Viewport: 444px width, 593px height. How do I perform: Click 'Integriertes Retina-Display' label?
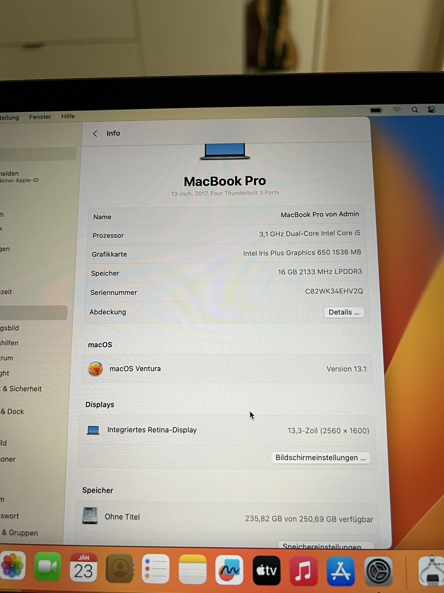click(x=152, y=430)
